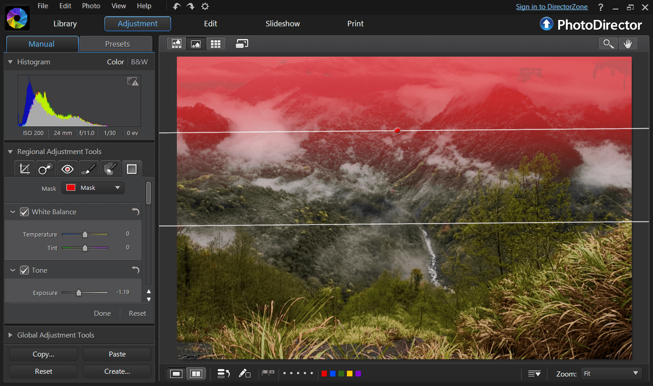The image size is (653, 386).
Task: Click the panel scroll down arrow
Action: [149, 299]
